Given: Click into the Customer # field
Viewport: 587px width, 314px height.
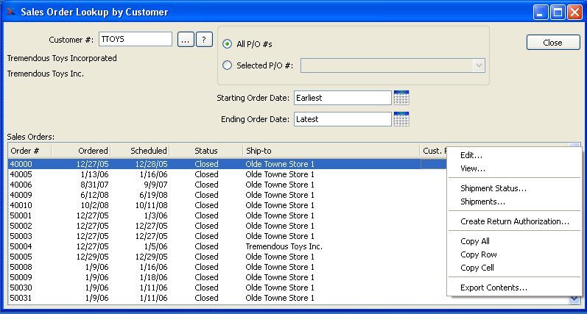Looking at the screenshot, I should [130, 40].
